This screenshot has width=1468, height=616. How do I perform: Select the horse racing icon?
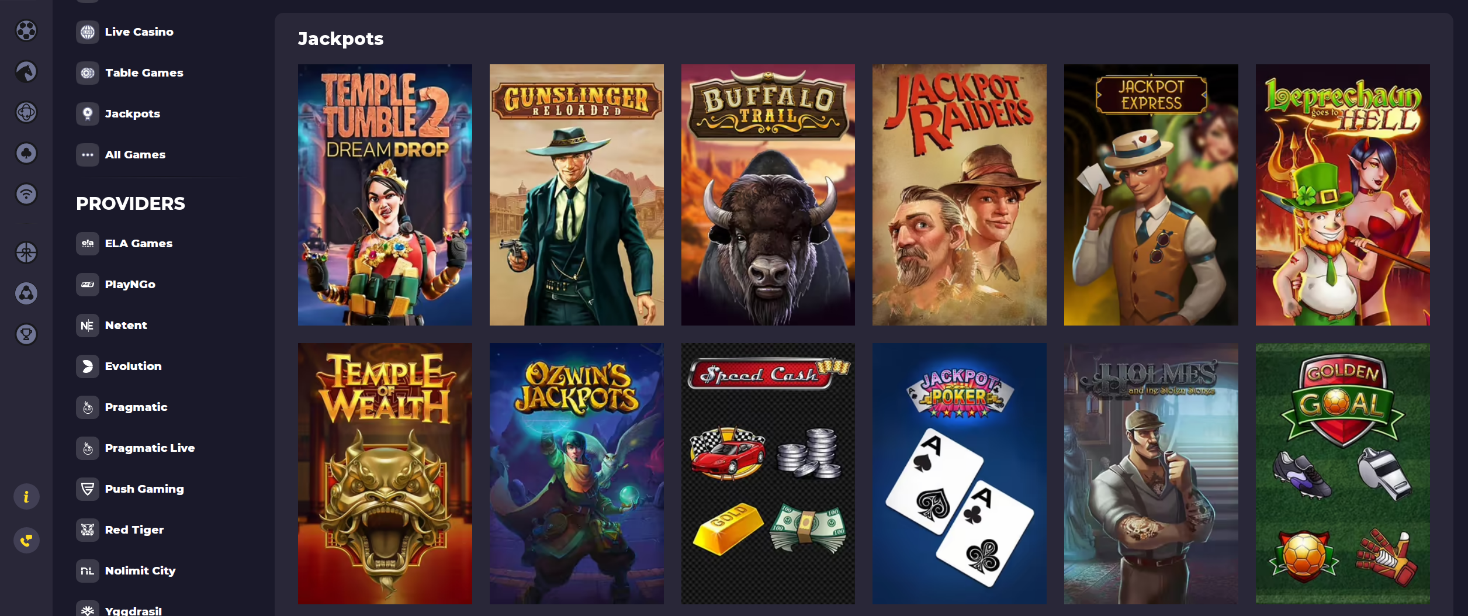[26, 71]
